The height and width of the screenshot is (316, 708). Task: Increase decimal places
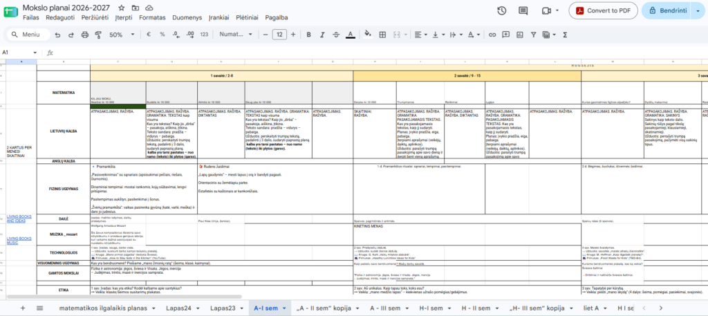(190, 35)
